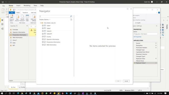Open New Source in Query Editor ribbon
Image resolution: width=169 pixels, height=95 pixels.
pyautogui.click(x=17, y=16)
